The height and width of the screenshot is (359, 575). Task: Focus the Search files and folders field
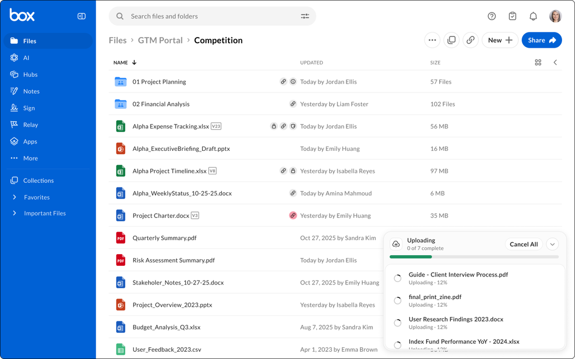pyautogui.click(x=212, y=16)
